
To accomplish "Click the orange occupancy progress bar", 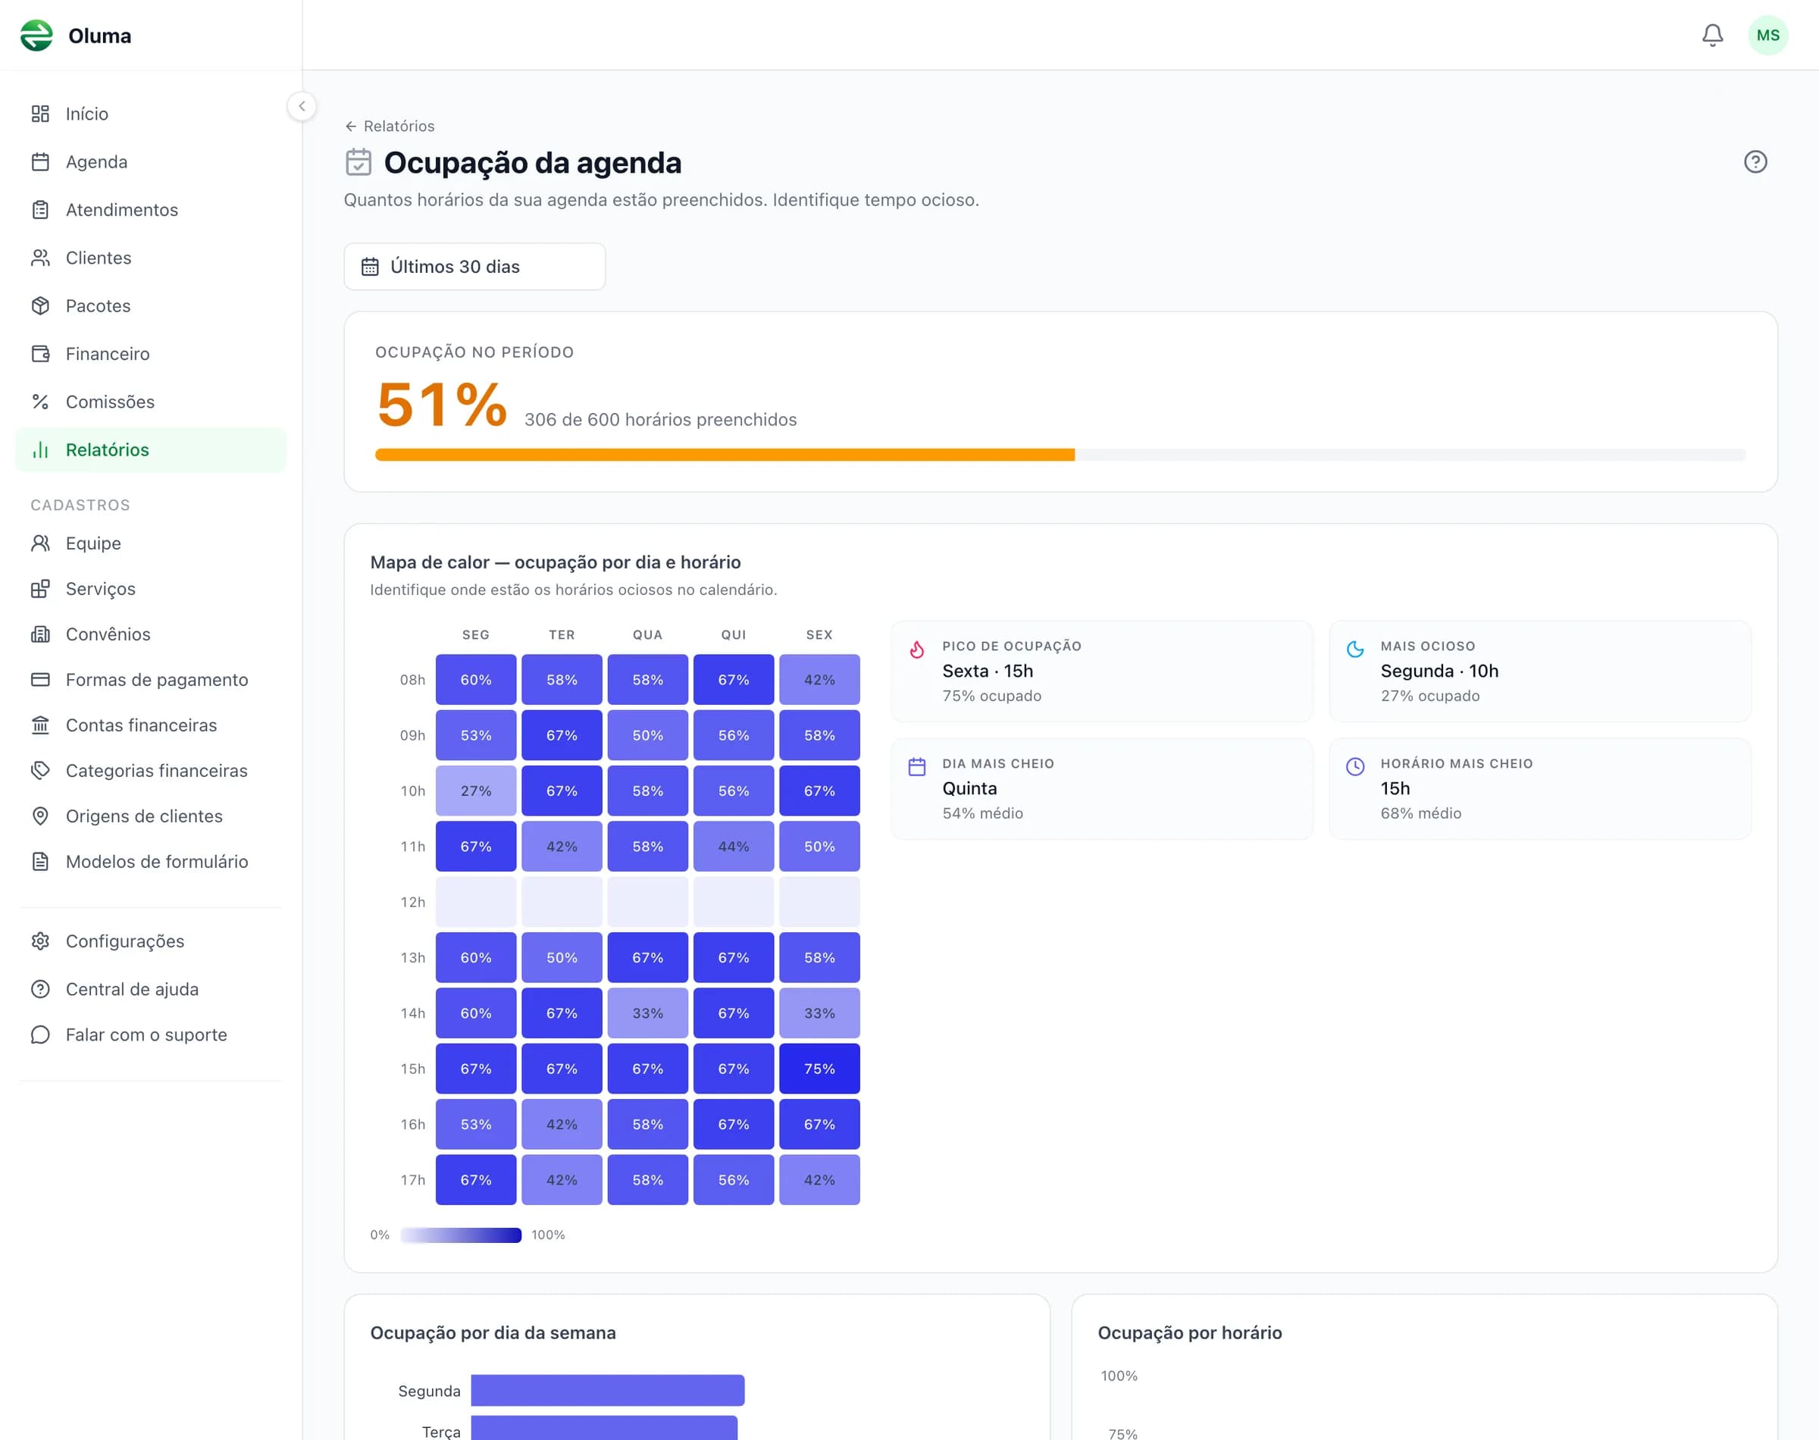I will (725, 455).
